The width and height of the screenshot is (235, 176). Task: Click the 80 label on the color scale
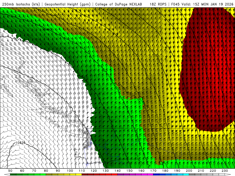46,171
